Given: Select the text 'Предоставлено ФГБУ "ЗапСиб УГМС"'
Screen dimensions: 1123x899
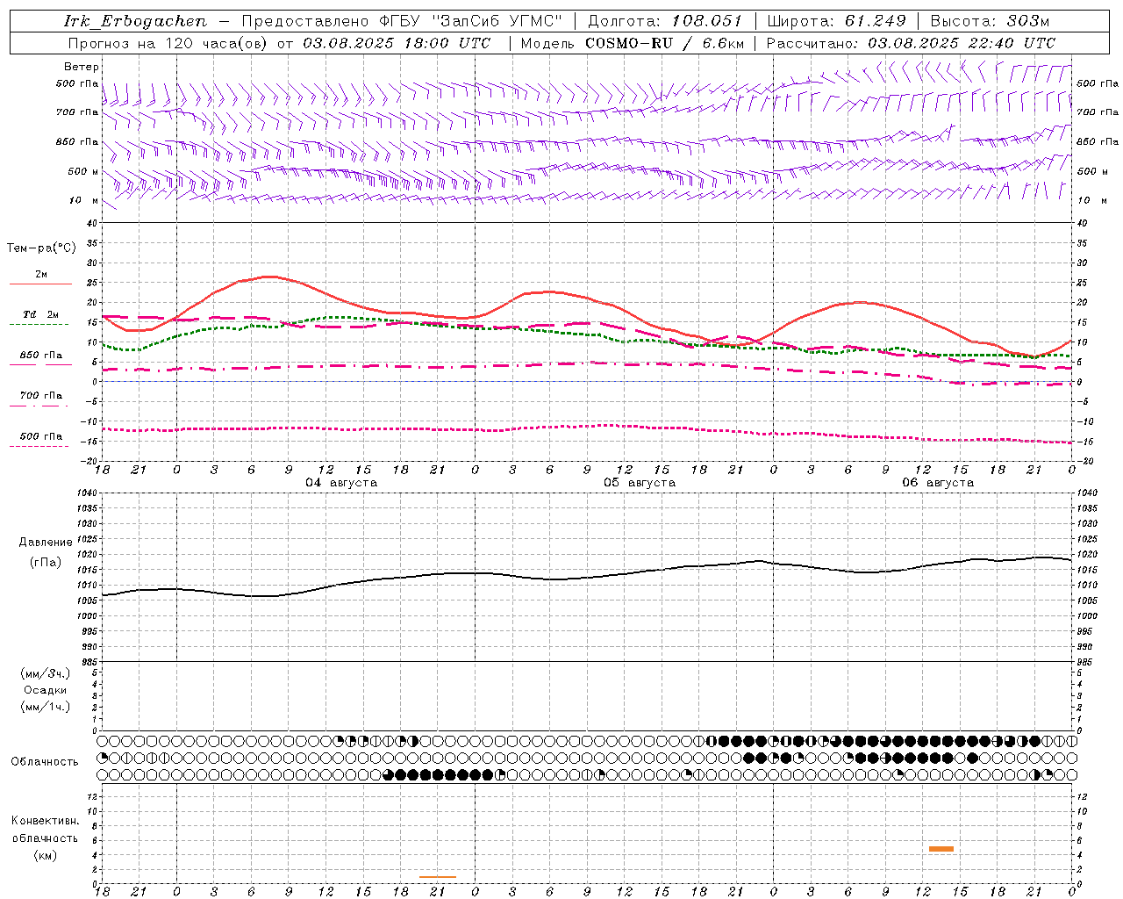Looking at the screenshot, I should click(x=401, y=21).
